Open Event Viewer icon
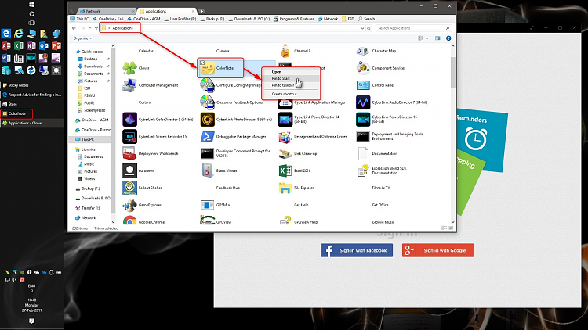This screenshot has height=330, width=588. click(x=208, y=170)
